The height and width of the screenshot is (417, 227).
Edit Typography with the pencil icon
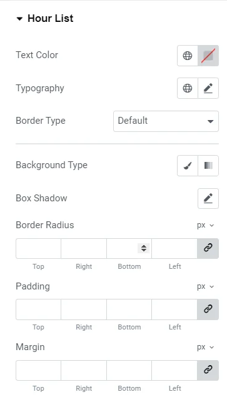pyautogui.click(x=208, y=88)
